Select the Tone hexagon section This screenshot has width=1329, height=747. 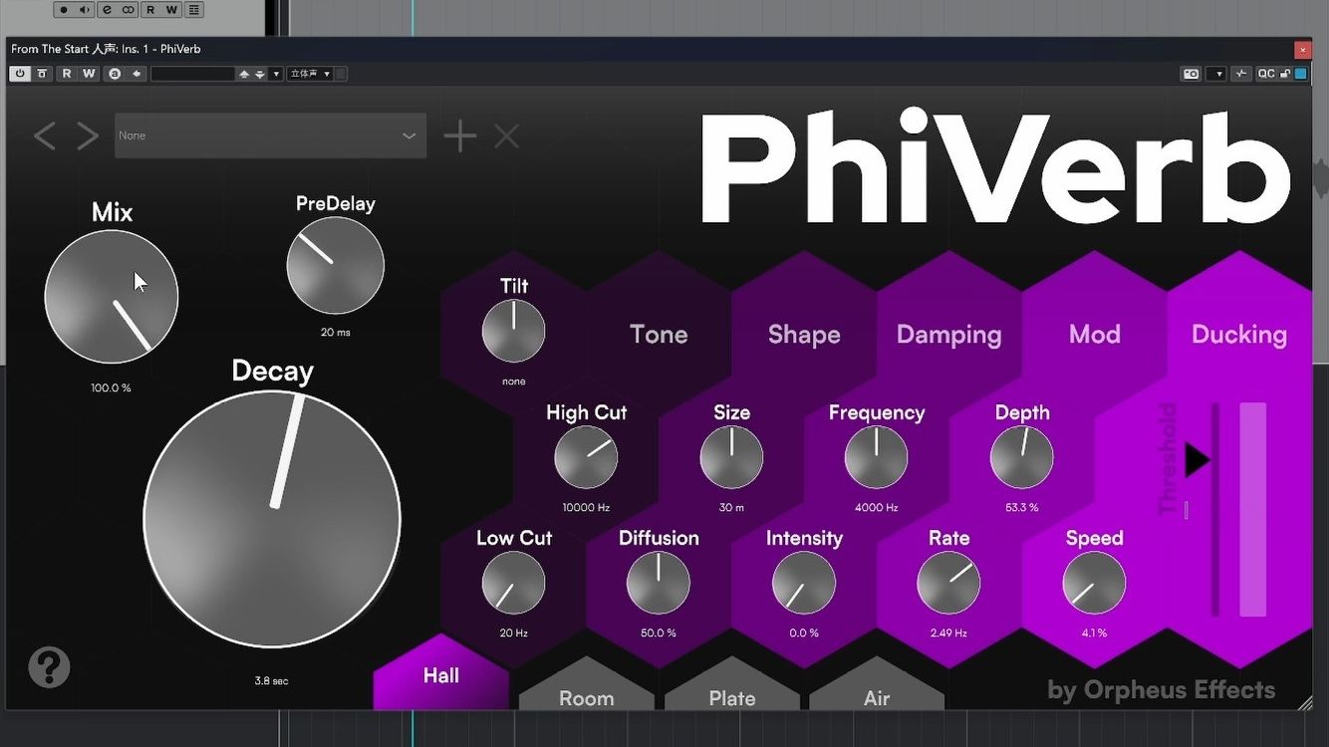pos(659,335)
